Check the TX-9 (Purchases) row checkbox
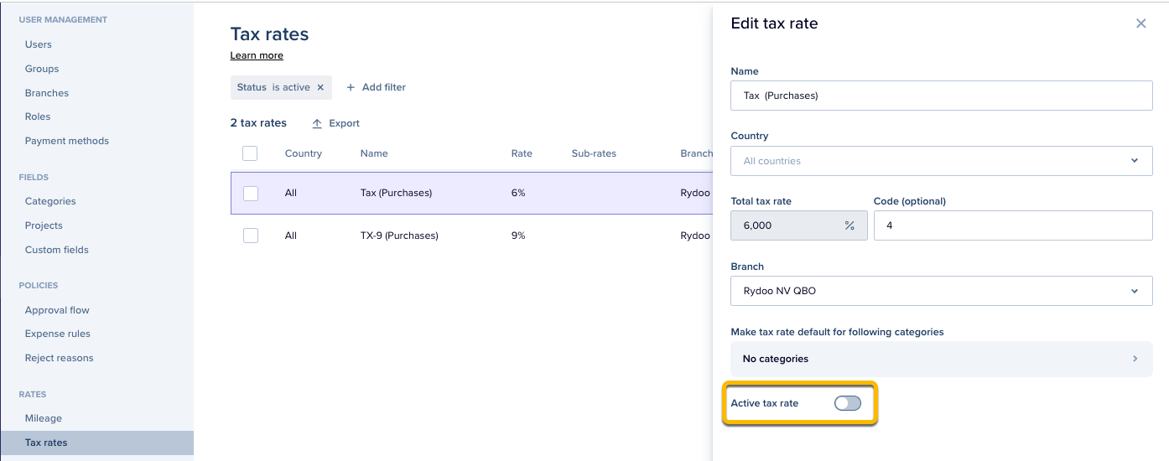The width and height of the screenshot is (1169, 461). pyautogui.click(x=250, y=236)
